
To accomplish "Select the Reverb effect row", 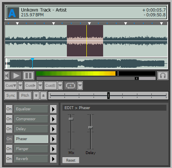I will pyautogui.click(x=31, y=159).
